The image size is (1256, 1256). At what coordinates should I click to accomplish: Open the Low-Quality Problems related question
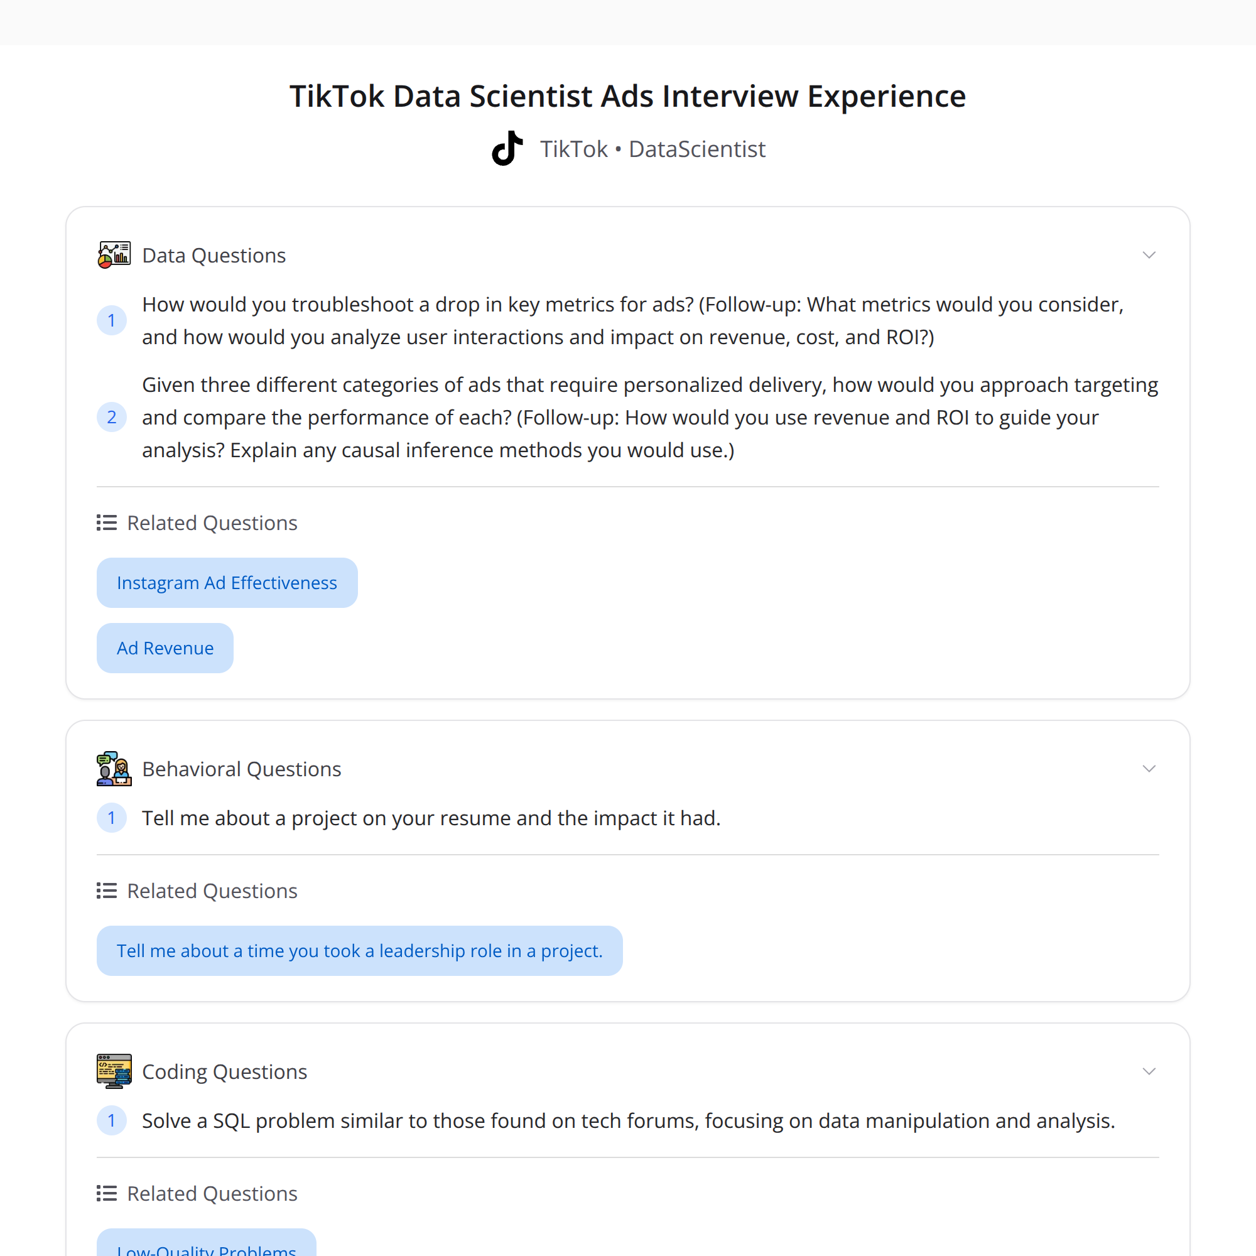(206, 1243)
